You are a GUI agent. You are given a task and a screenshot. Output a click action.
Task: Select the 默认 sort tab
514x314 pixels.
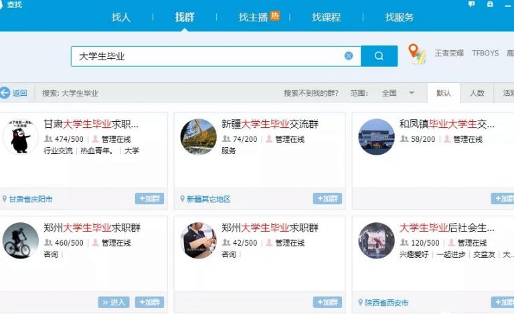[x=444, y=93]
